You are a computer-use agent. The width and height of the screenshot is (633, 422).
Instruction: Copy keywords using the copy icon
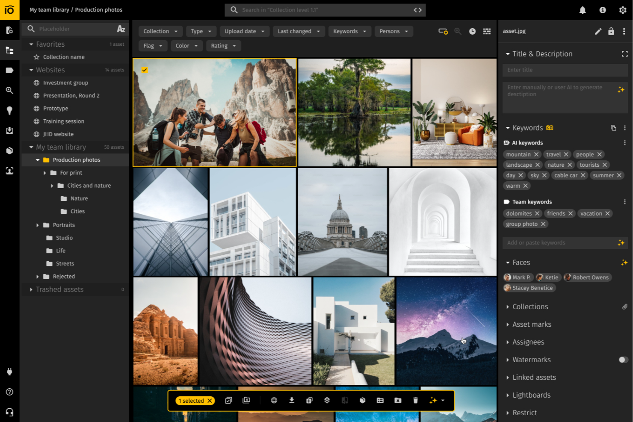[613, 128]
